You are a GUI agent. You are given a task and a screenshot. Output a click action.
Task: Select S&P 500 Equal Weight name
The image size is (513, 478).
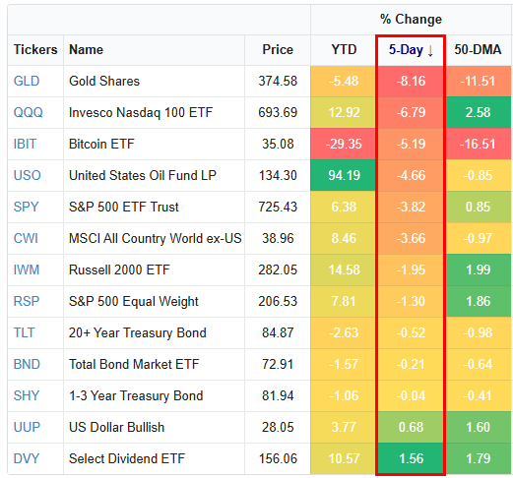[x=134, y=301]
